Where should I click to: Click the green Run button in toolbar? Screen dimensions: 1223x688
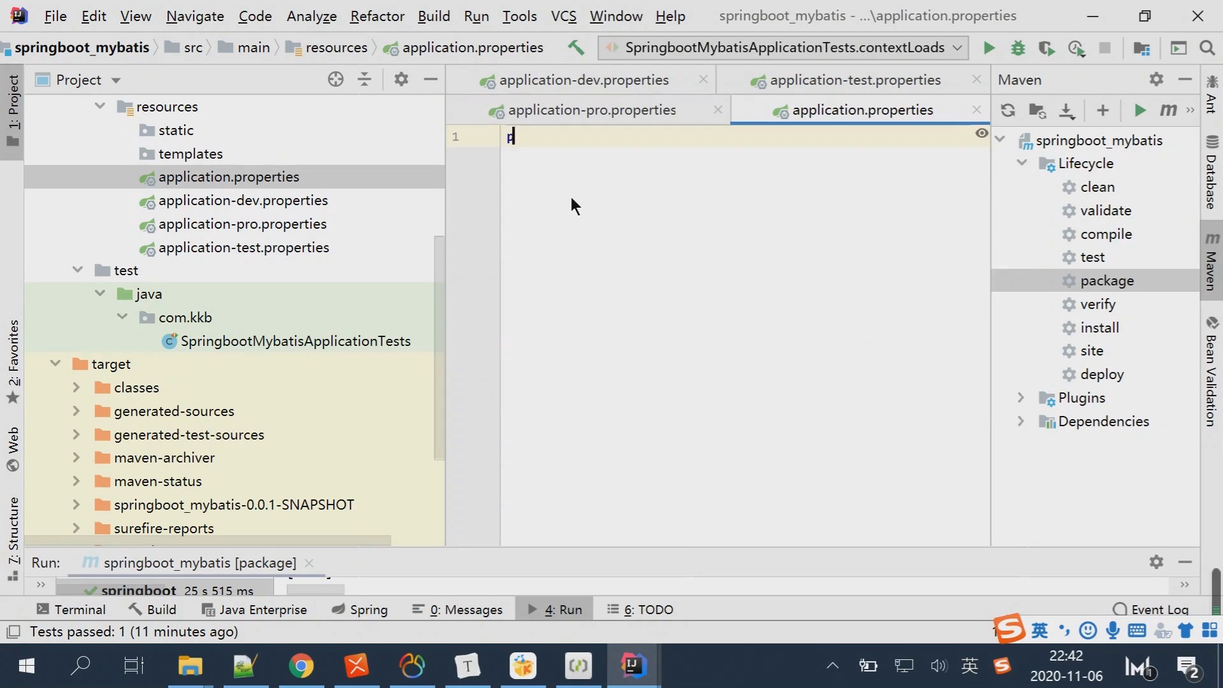tap(989, 47)
